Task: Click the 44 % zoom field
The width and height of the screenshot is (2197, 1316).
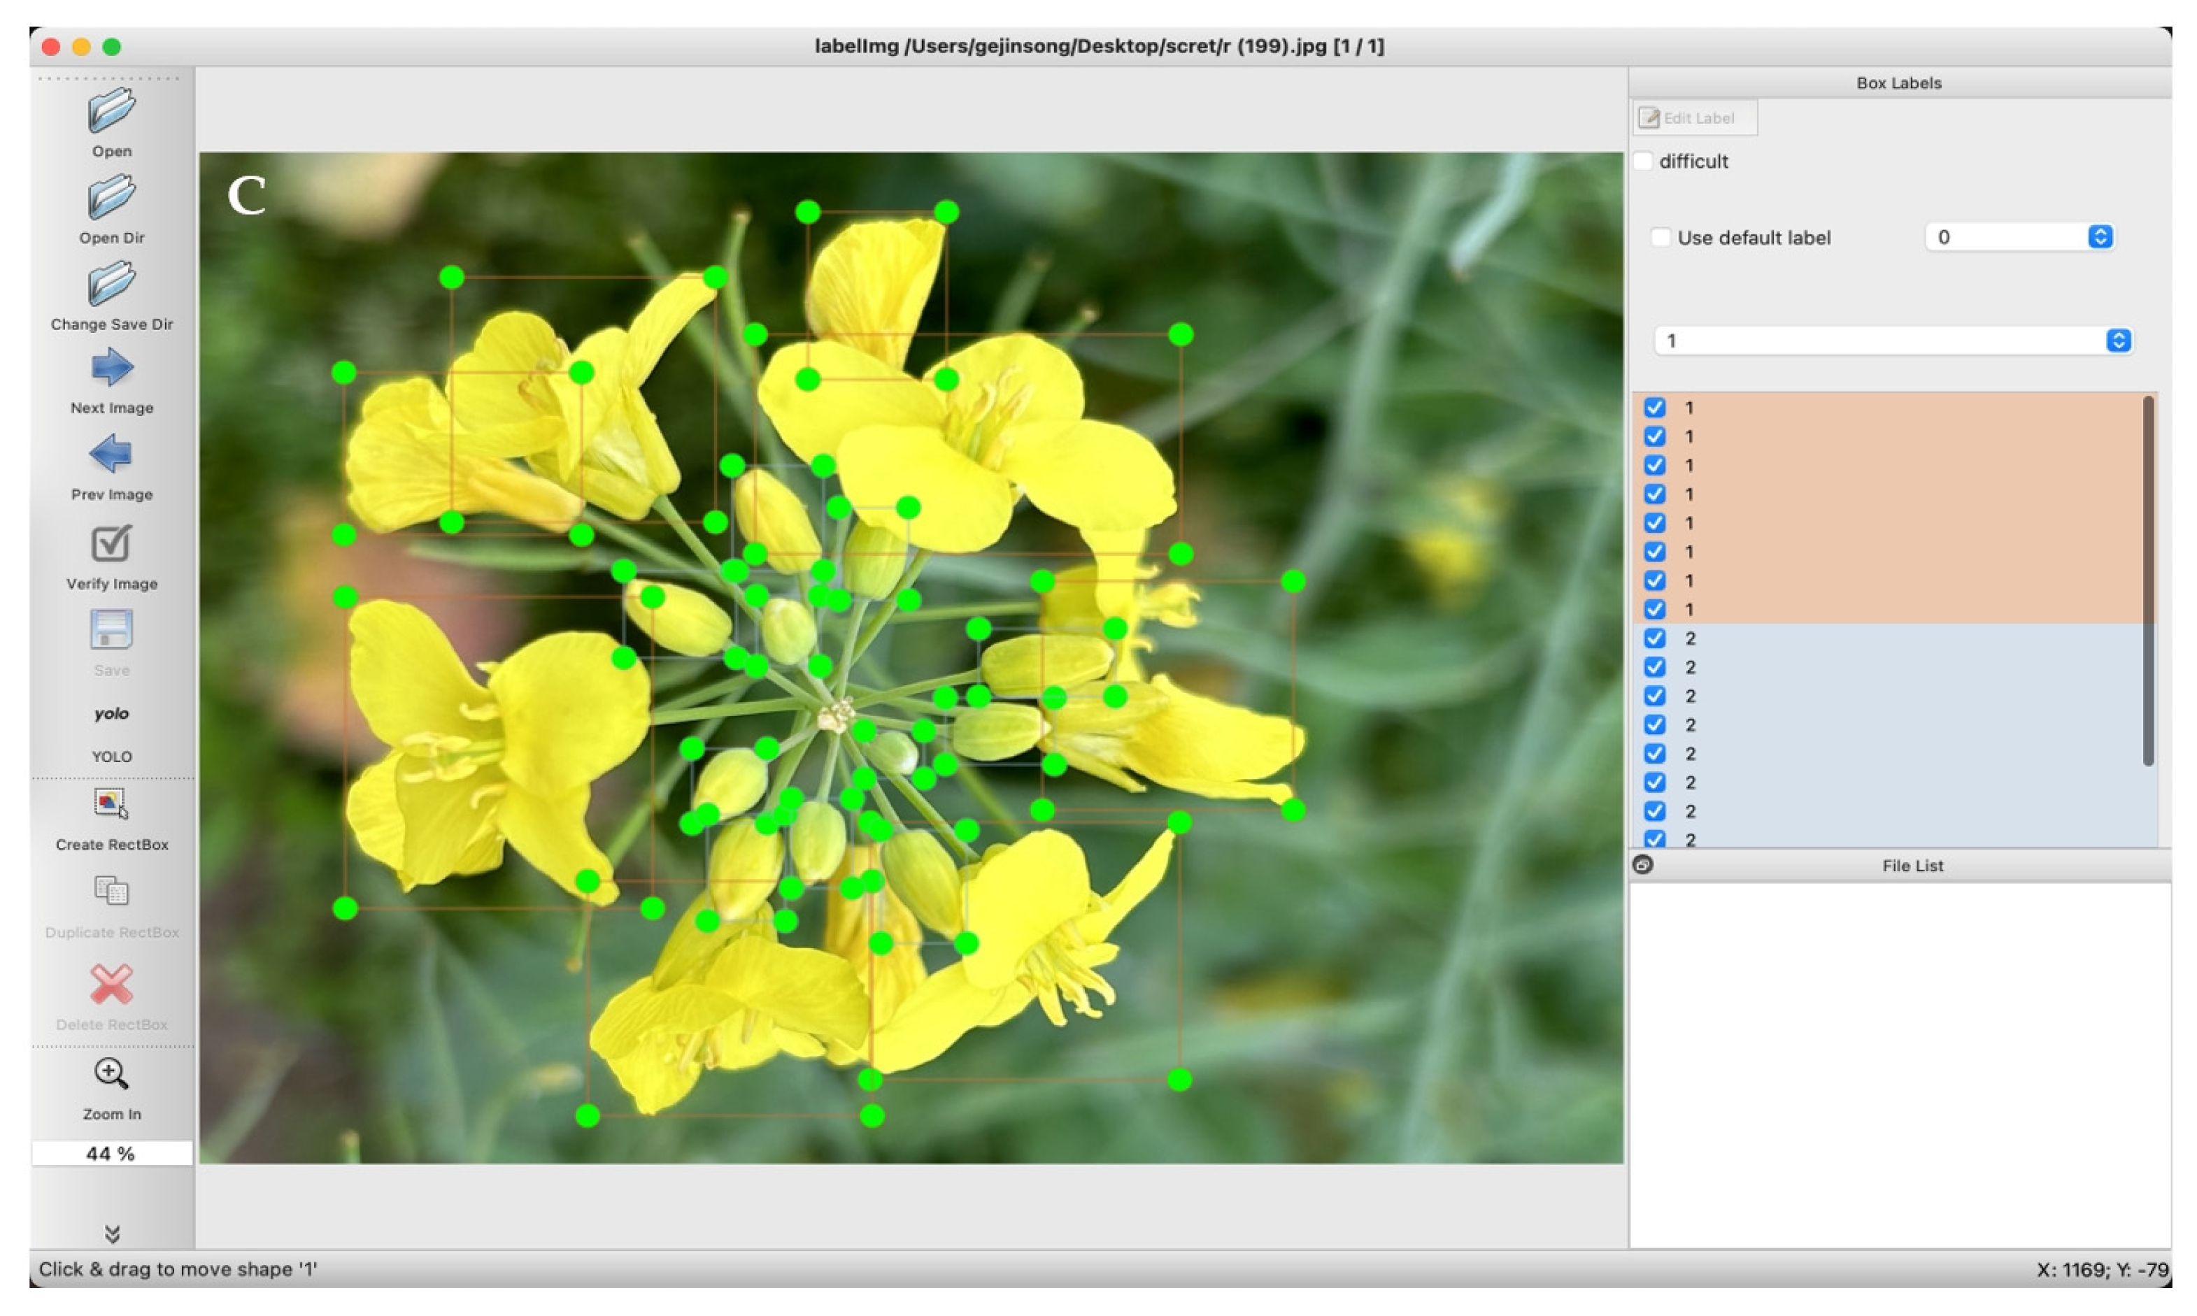Action: [112, 1153]
